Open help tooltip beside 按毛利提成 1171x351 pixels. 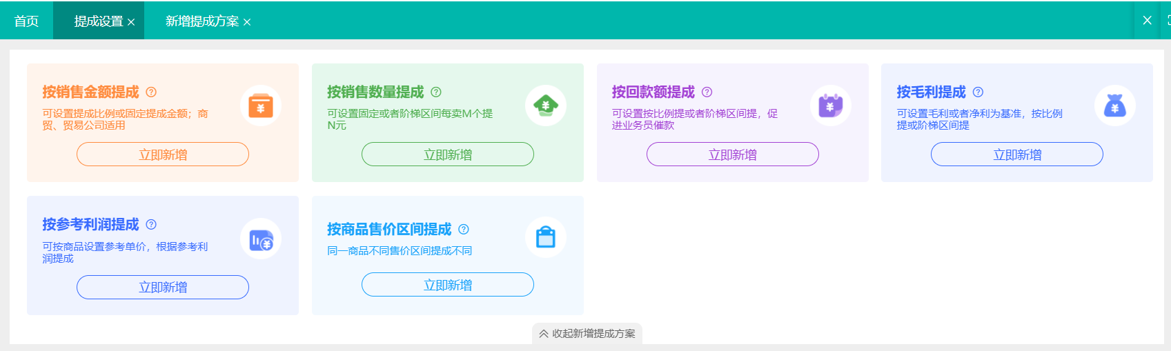point(978,92)
